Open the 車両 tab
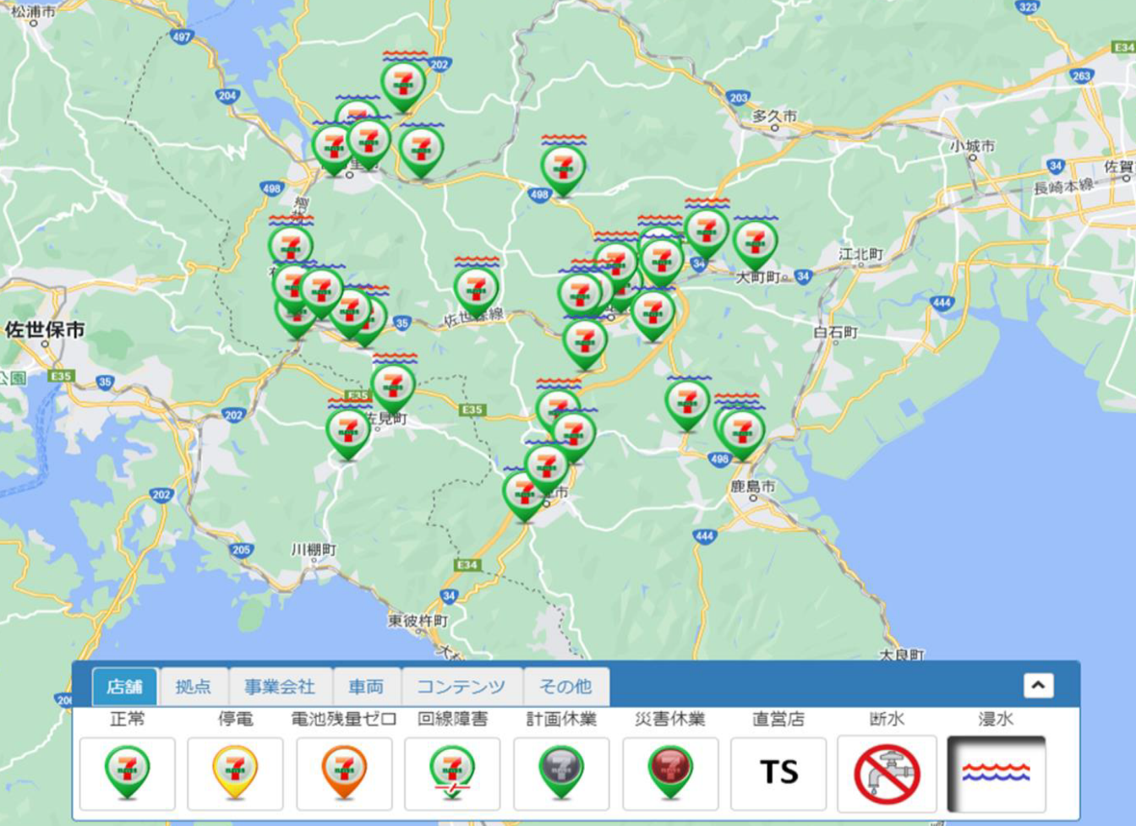Screen dimensions: 1136x826 click(x=365, y=688)
